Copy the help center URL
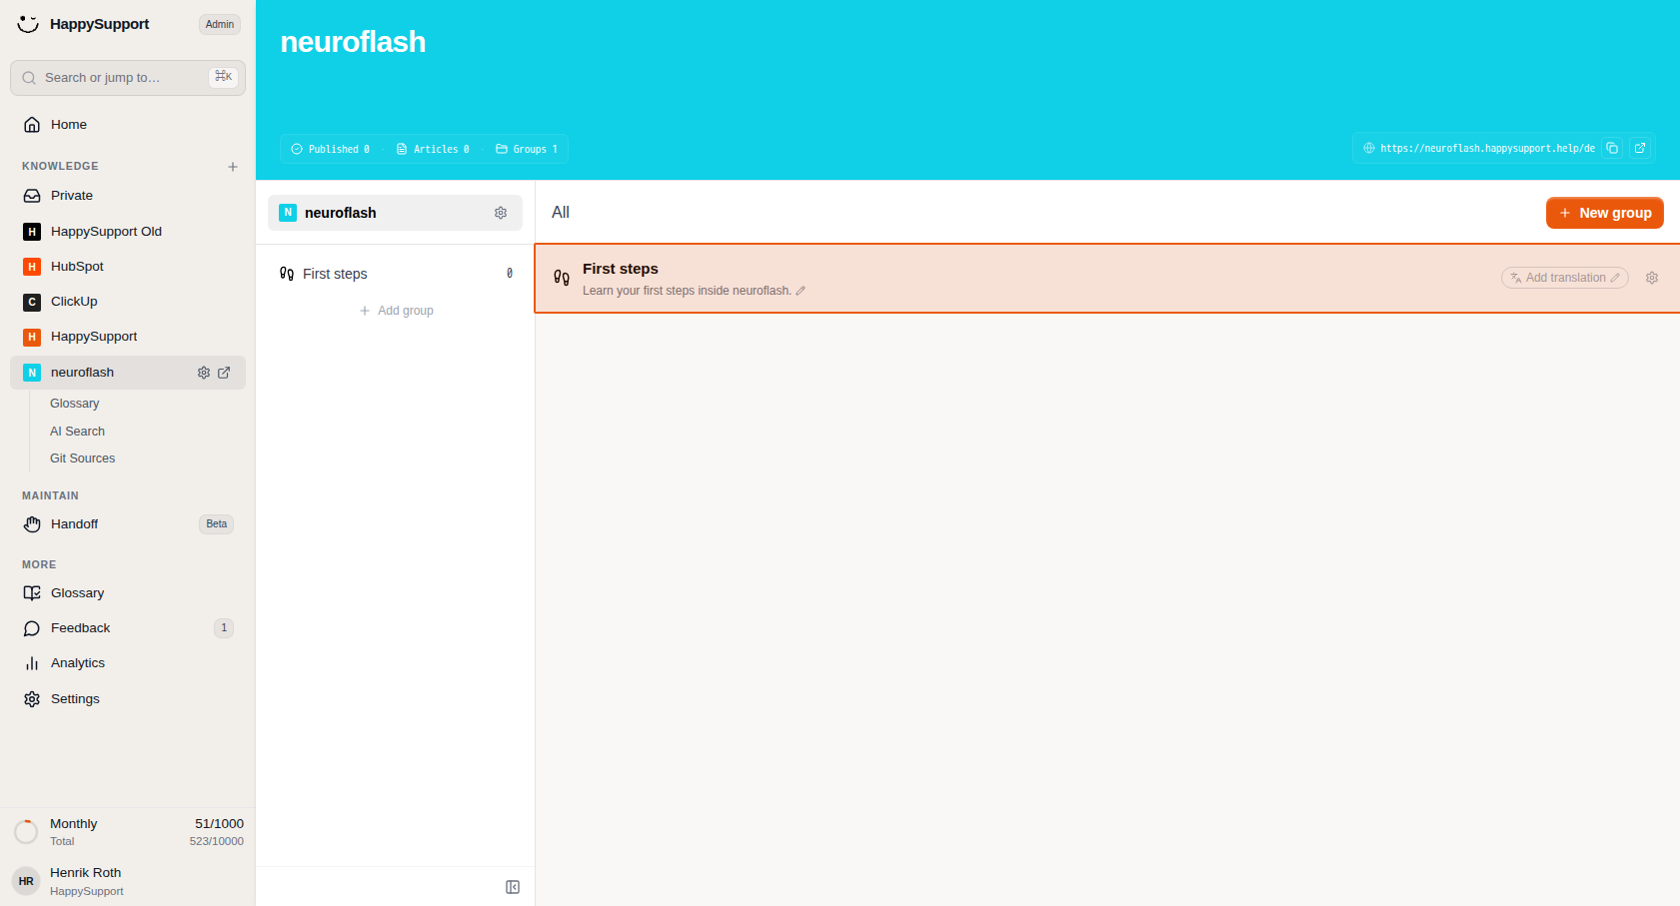Viewport: 1680px width, 906px height. tap(1612, 148)
